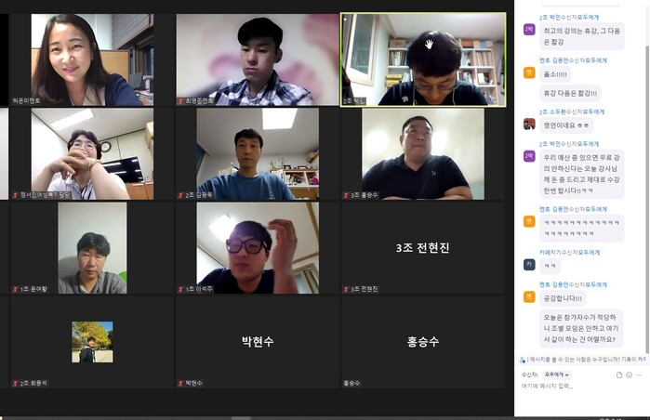
Task: Open the 모두에게 recipient dropdown
Action: coord(557,374)
